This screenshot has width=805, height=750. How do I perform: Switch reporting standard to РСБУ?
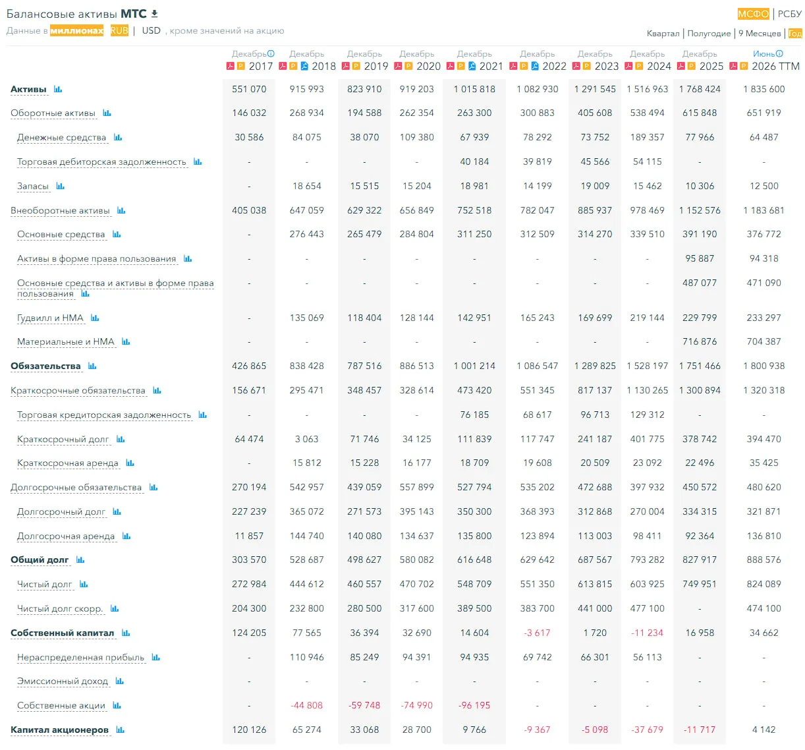coord(790,14)
